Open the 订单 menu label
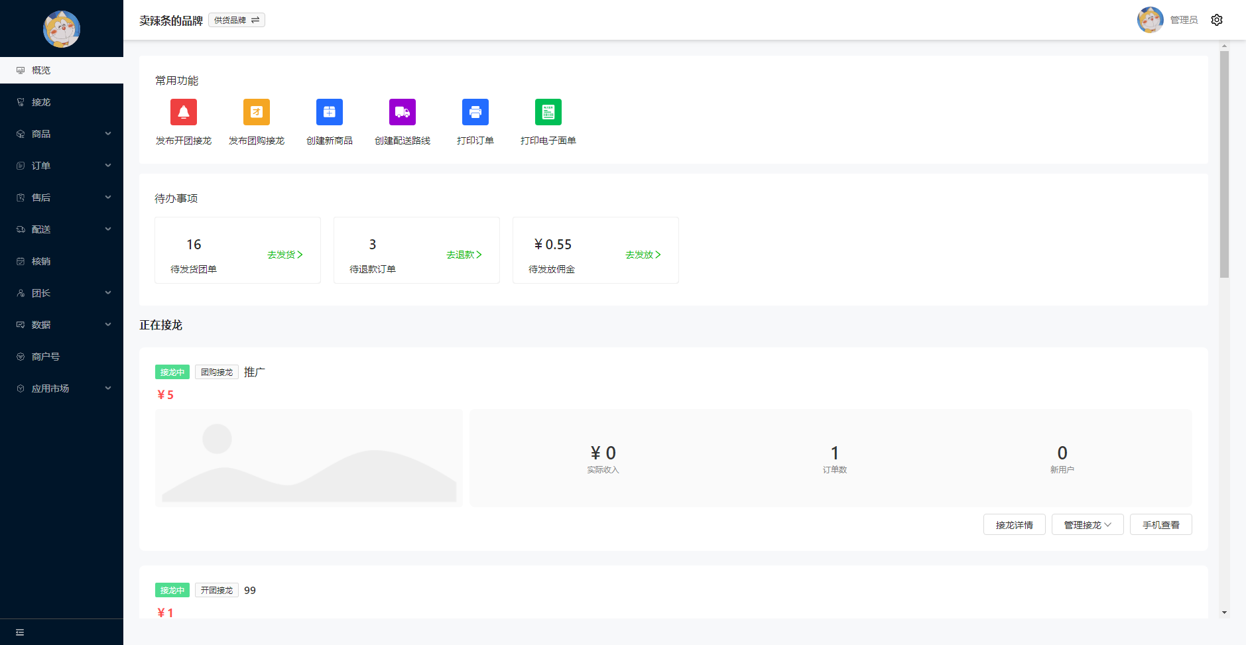Image resolution: width=1246 pixels, height=645 pixels. click(41, 166)
